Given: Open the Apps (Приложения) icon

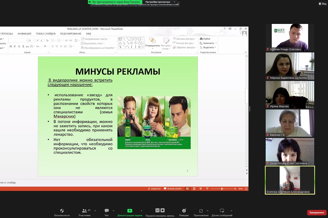Looking at the screenshot, I should (x=201, y=211).
